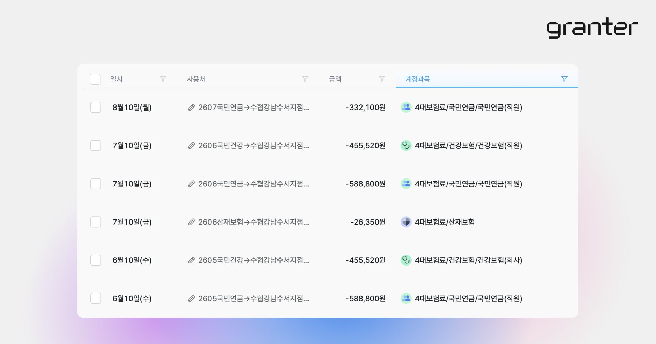The width and height of the screenshot is (656, 344).
Task: Click people icon on 7월10일 -588,800원 row
Action: (x=406, y=184)
